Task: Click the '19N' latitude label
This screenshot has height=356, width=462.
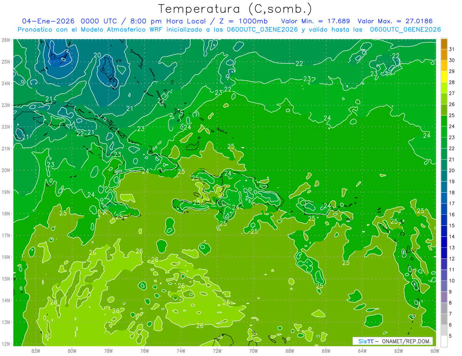Action: pyautogui.click(x=5, y=192)
